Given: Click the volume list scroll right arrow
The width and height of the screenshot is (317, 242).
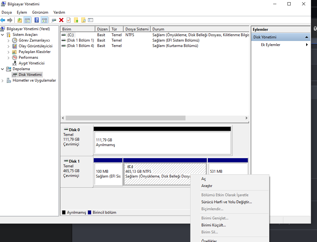Looking at the screenshot, I should (246, 118).
